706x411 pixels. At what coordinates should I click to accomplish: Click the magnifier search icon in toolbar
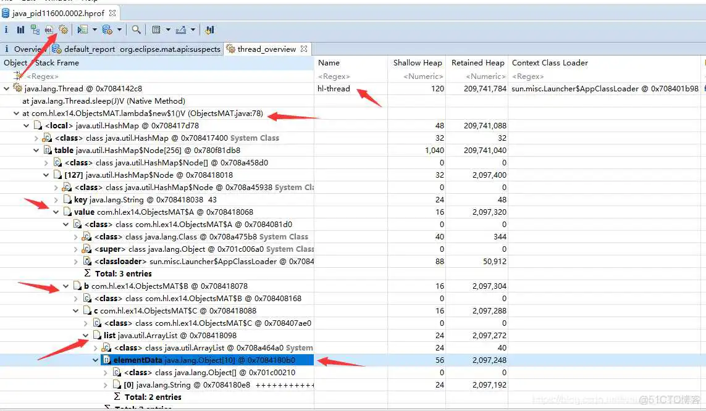pos(136,30)
